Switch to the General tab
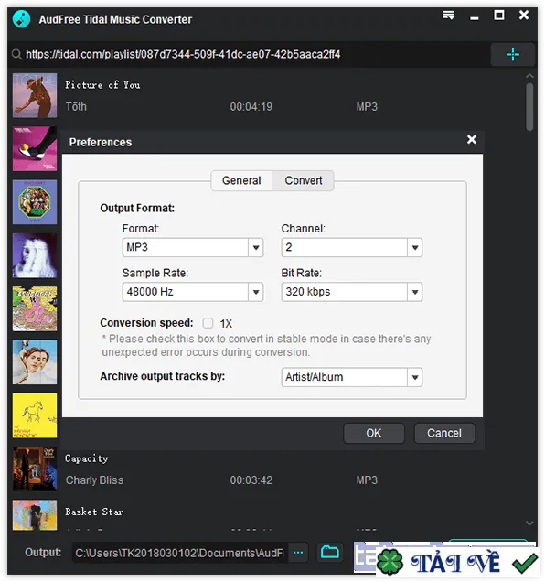 (241, 180)
